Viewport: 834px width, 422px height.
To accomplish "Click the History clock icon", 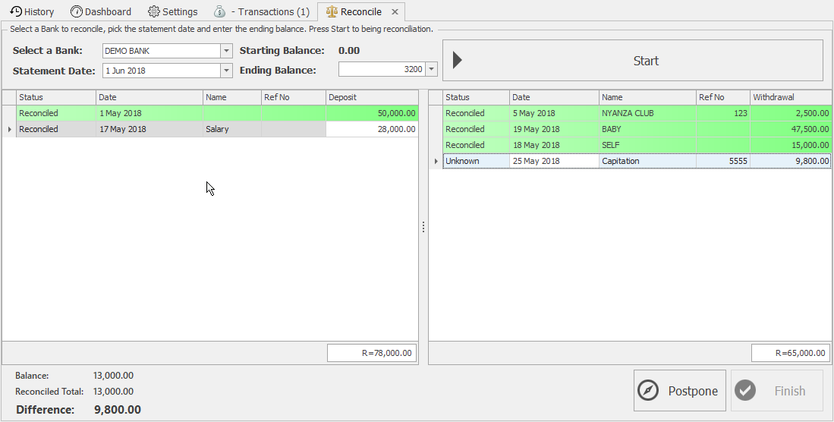I will click(15, 11).
